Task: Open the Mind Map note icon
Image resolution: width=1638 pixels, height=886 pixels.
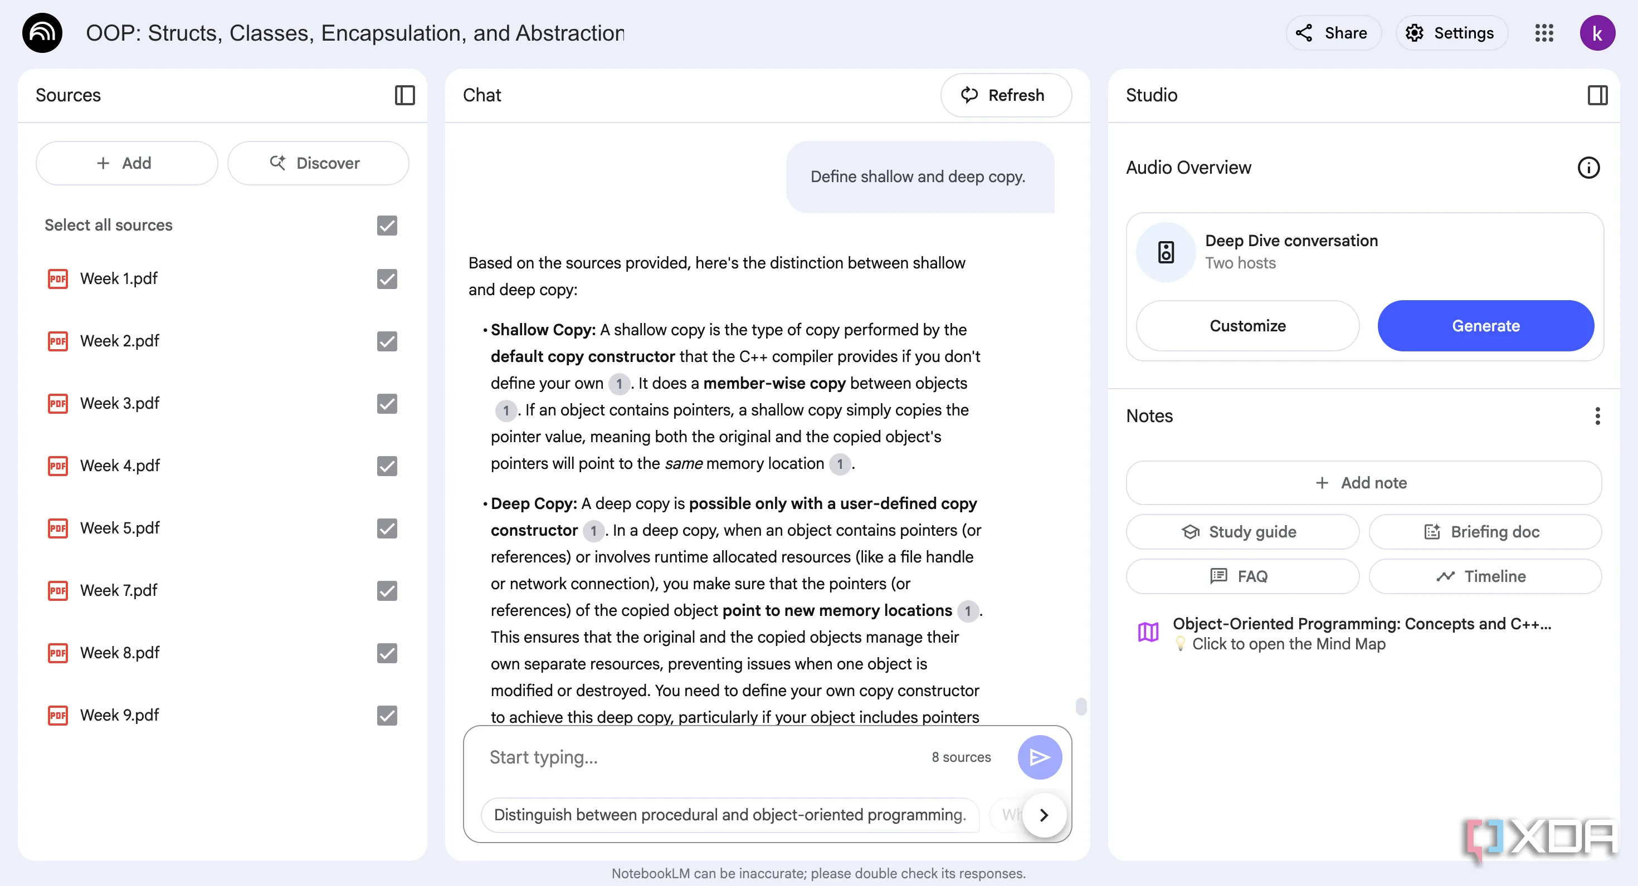Action: pyautogui.click(x=1148, y=633)
